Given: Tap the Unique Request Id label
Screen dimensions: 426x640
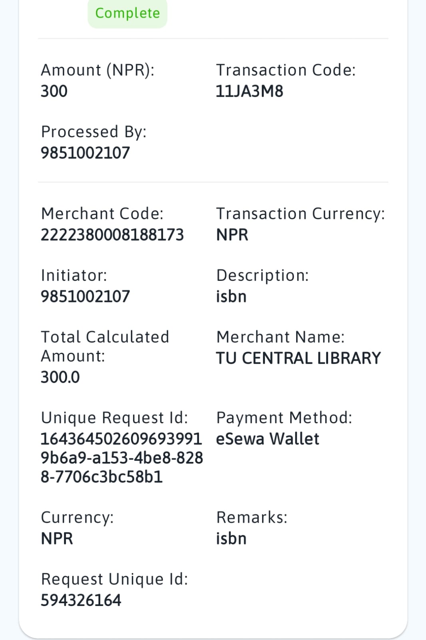Looking at the screenshot, I should [x=114, y=418].
